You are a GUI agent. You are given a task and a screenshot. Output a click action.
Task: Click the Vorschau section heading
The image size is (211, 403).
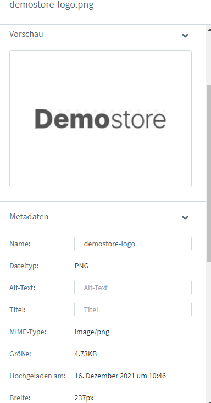(26, 34)
